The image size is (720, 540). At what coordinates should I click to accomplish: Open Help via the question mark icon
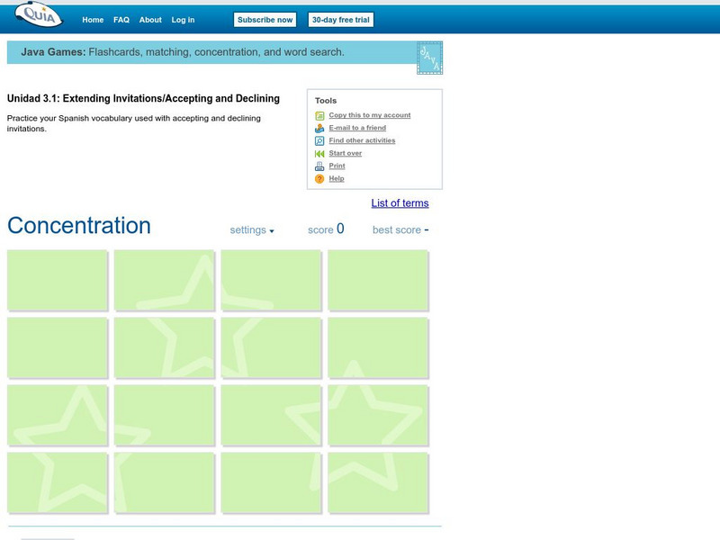tap(319, 178)
